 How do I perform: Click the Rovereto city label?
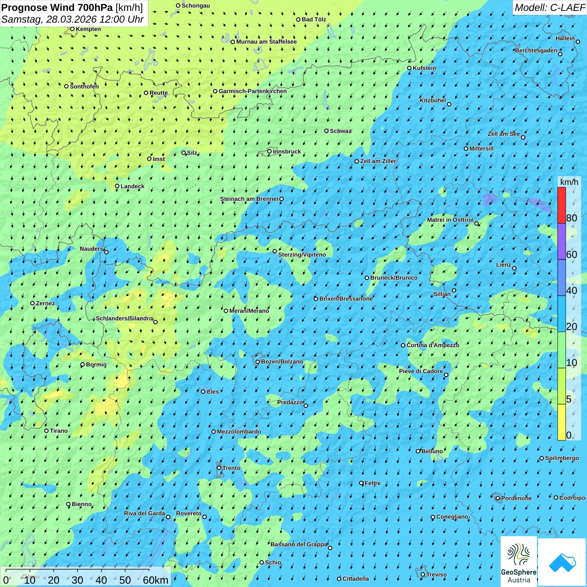click(x=189, y=513)
